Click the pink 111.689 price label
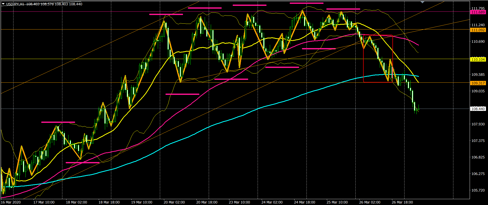 478,12
